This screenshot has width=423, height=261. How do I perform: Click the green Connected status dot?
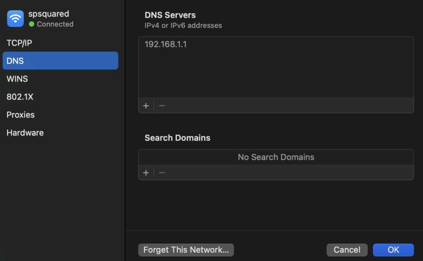[31, 24]
